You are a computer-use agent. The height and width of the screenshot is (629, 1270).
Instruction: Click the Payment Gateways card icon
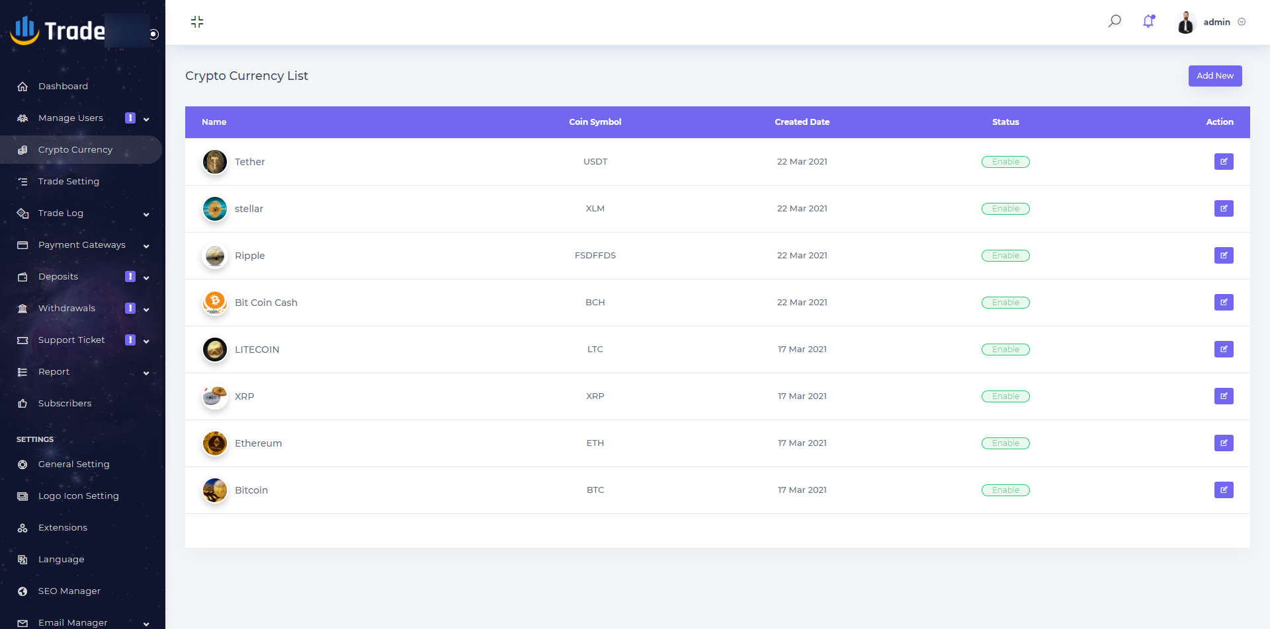coord(22,245)
